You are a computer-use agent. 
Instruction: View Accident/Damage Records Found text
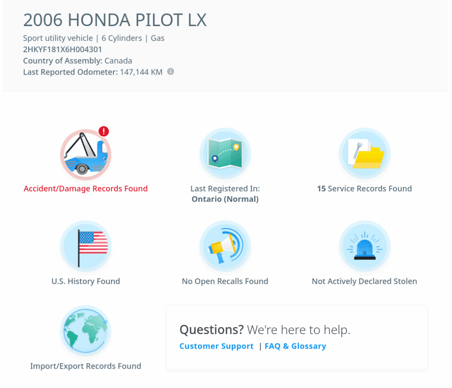coord(86,189)
